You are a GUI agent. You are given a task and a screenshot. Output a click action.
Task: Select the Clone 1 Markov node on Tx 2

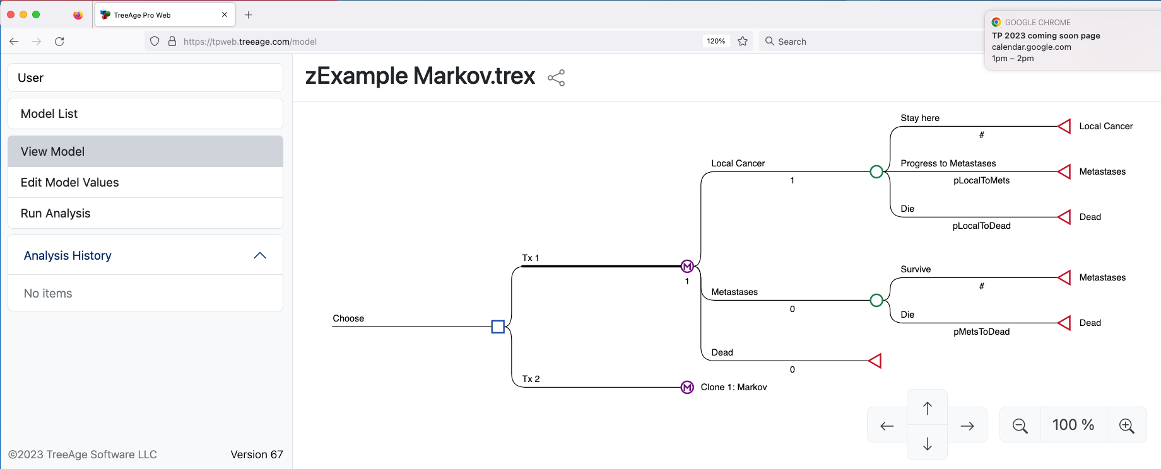click(687, 387)
